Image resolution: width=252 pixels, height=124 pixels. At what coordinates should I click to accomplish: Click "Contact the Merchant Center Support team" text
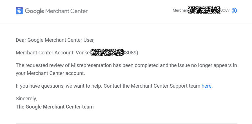[x=152, y=86]
